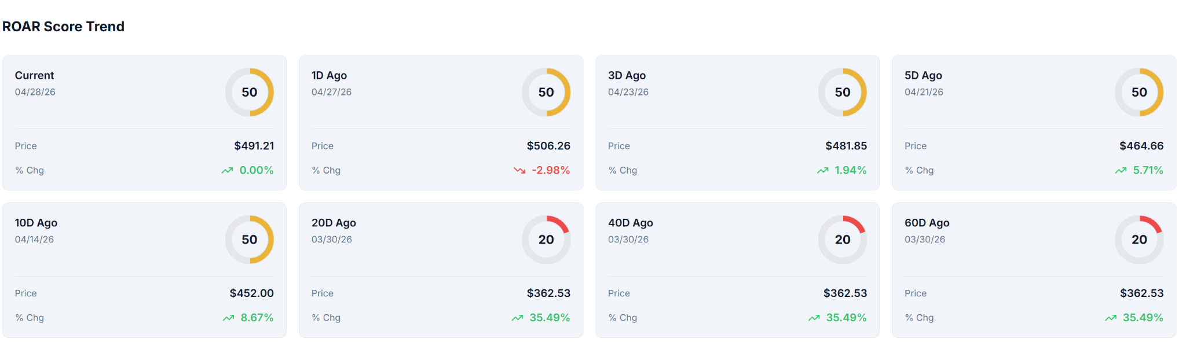Click the trend arrow in the 20D Ago card
The width and height of the screenshot is (1186, 342).
(517, 318)
